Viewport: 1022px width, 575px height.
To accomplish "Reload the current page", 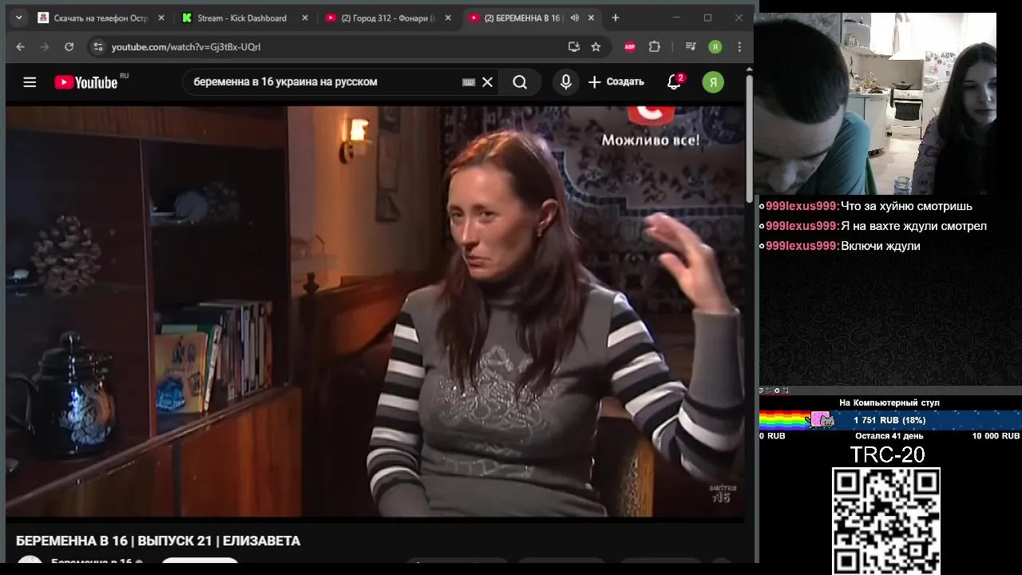I will [x=69, y=47].
